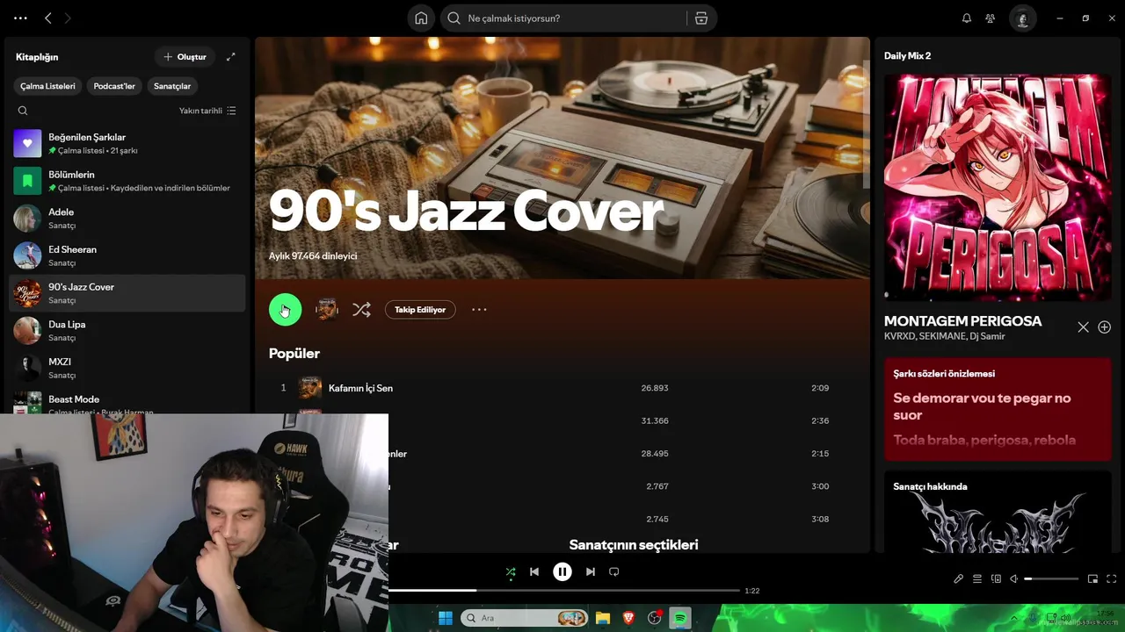The height and width of the screenshot is (632, 1125).
Task: Open Kafamın İçi Sen album thumbnail
Action: tap(309, 388)
